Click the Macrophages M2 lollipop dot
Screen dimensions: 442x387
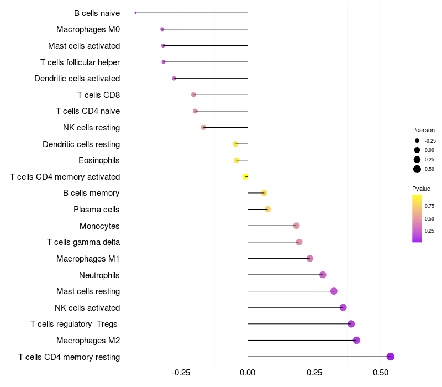(356, 340)
